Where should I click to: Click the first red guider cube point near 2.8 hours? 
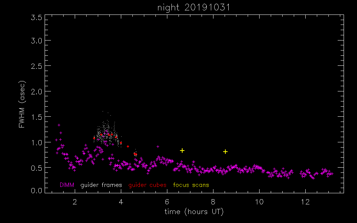tap(94, 138)
